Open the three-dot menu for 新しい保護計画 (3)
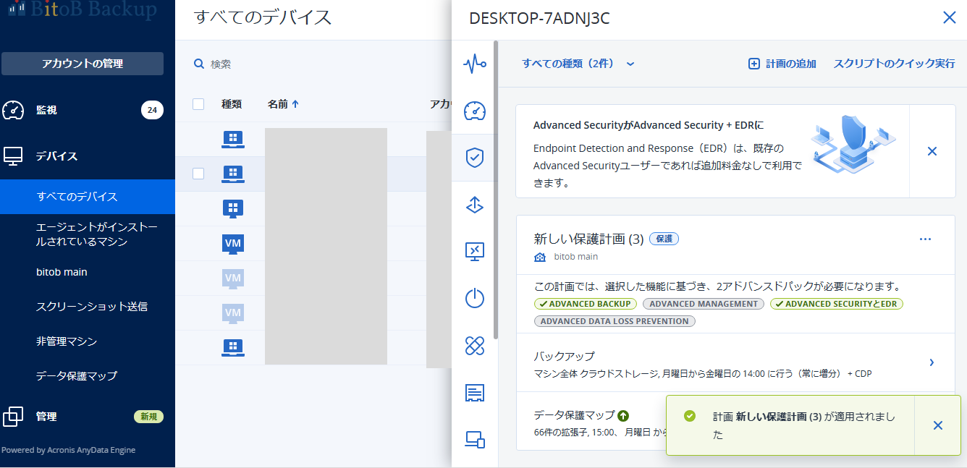This screenshot has width=967, height=468. (925, 239)
